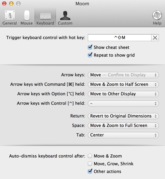This screenshot has height=179, width=165.
Task: Switch to the Mouse preferences icon
Action: pos(27,18)
